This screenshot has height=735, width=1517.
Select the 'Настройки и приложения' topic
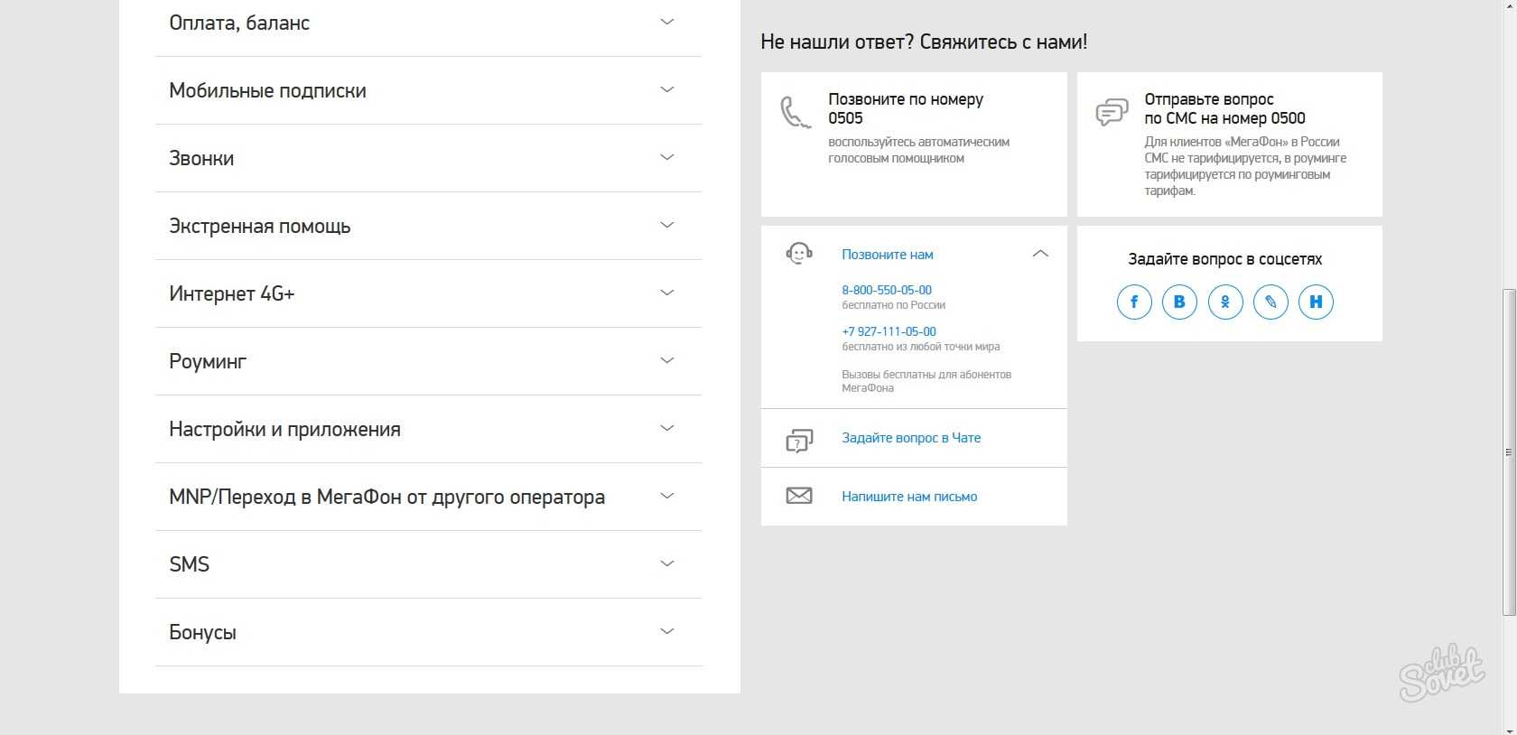(x=284, y=430)
